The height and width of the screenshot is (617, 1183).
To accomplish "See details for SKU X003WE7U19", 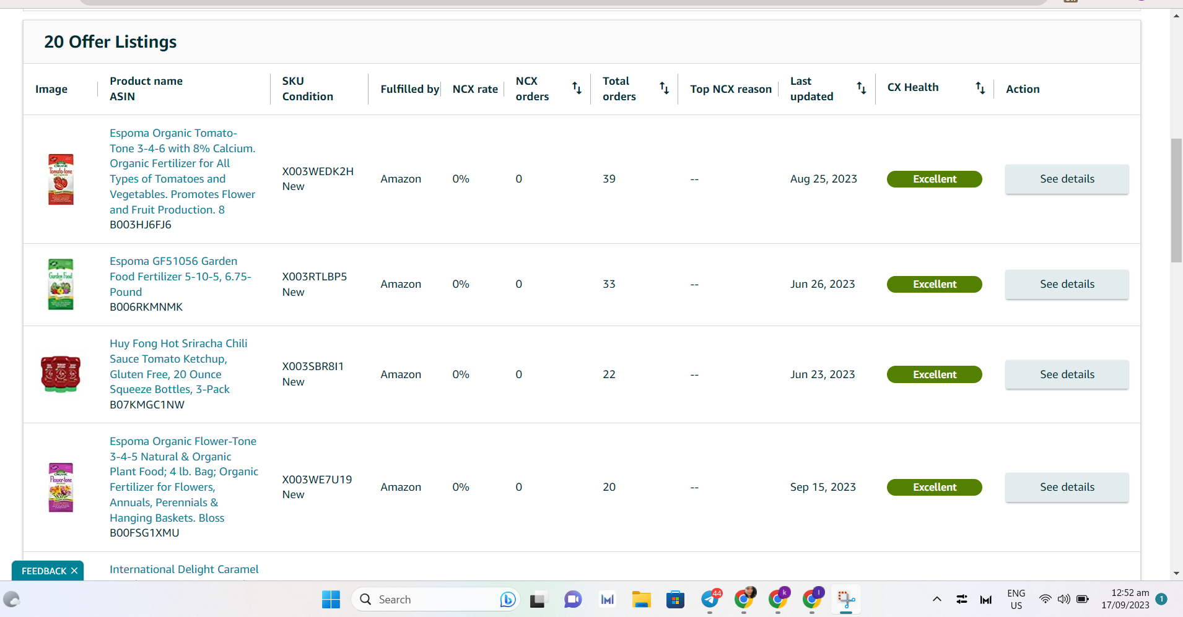I will tap(1067, 487).
